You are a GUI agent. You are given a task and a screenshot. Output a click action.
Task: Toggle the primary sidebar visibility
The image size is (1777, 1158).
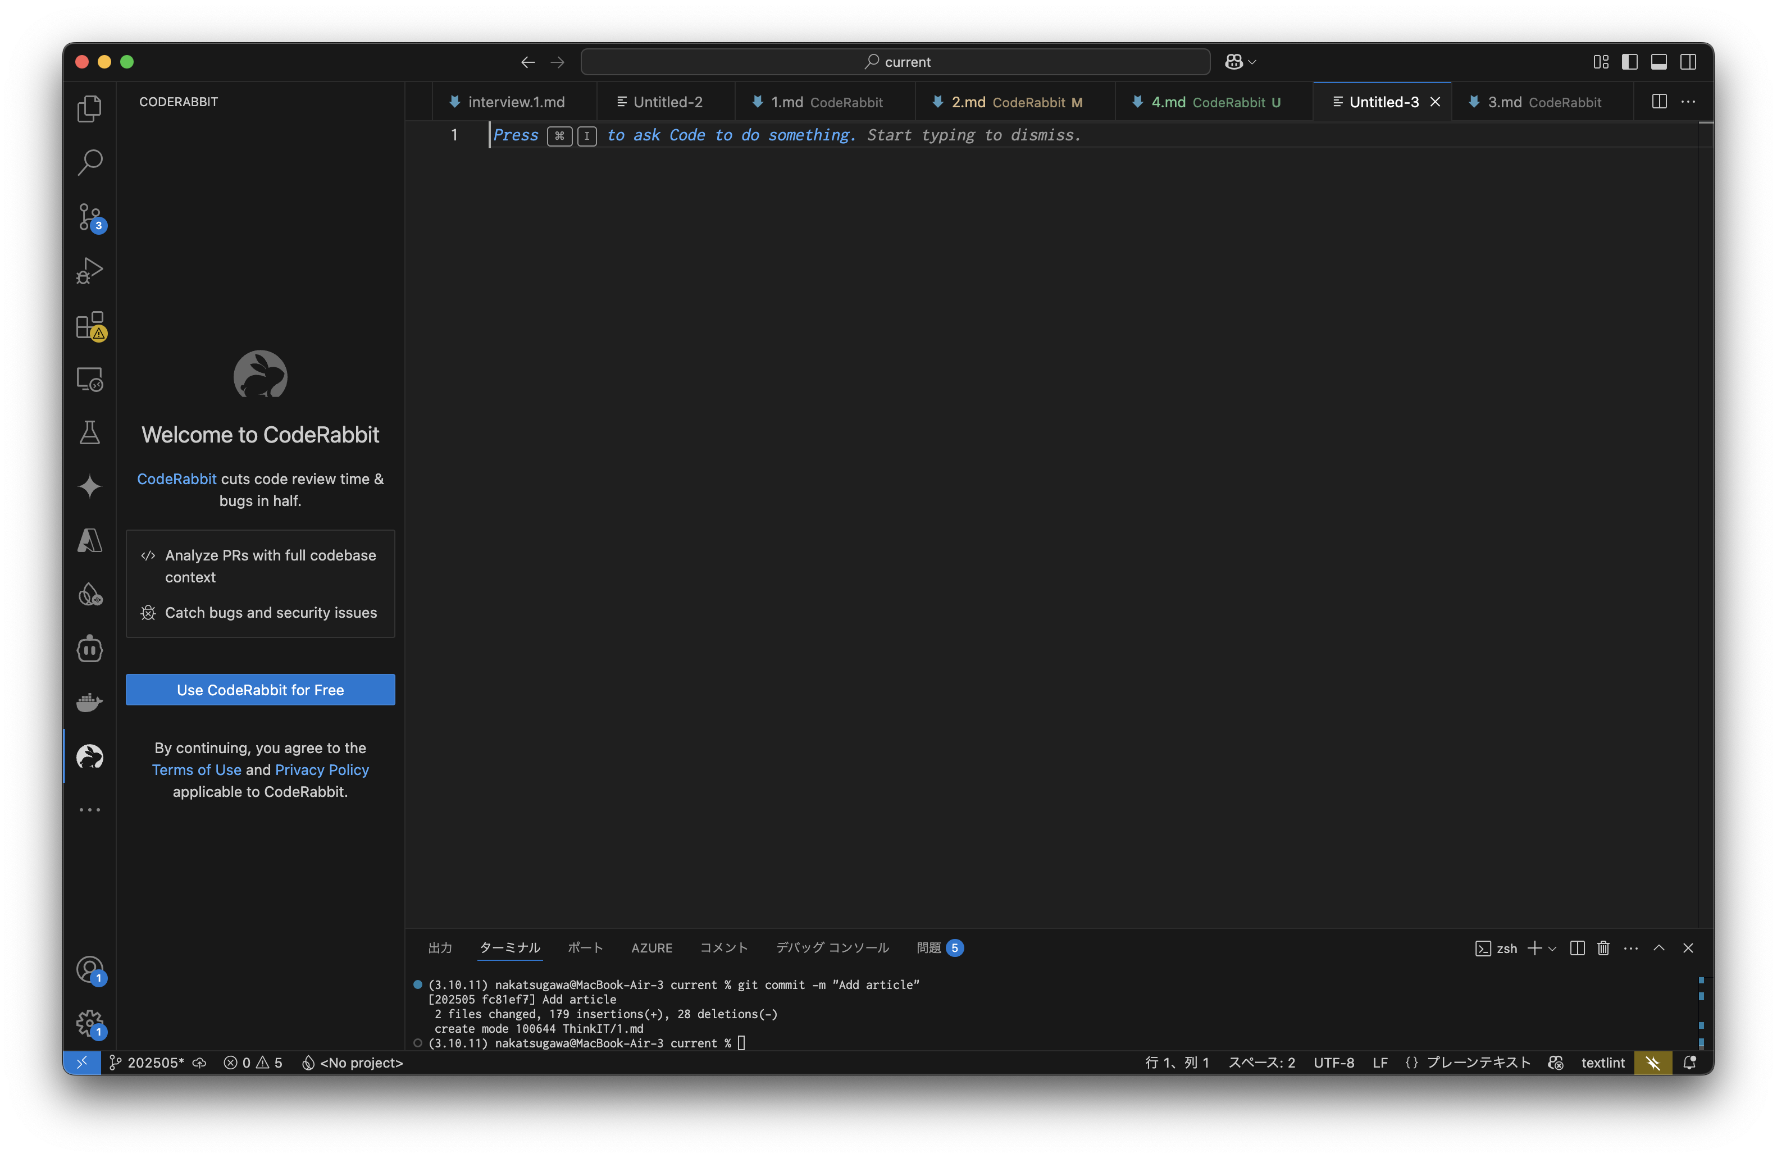tap(1630, 62)
